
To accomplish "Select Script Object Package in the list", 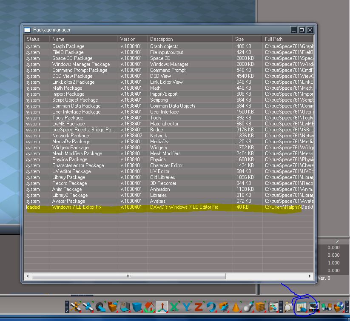I will tap(75, 100).
